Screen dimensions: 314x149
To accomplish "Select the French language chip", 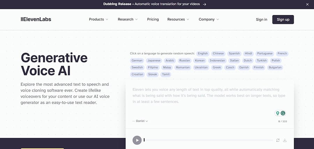I will pyautogui.click(x=282, y=54).
